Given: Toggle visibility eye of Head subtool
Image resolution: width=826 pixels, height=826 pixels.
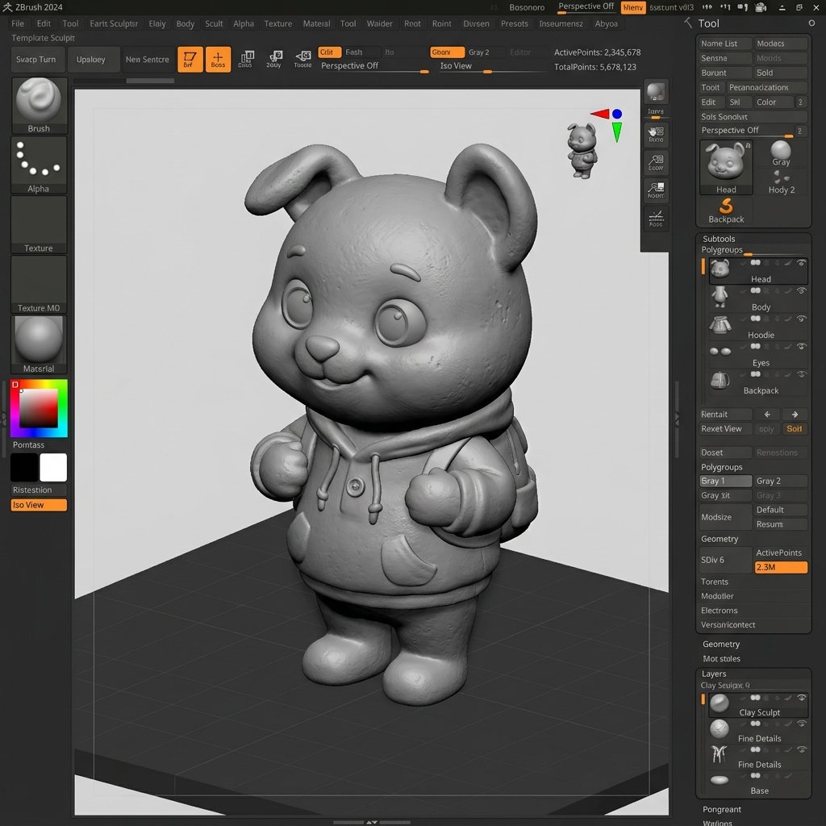Looking at the screenshot, I should [801, 262].
